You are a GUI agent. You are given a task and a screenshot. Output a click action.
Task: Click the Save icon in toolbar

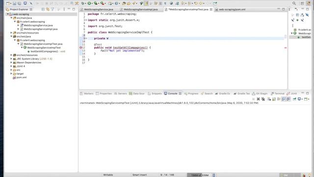[x=14, y=3]
